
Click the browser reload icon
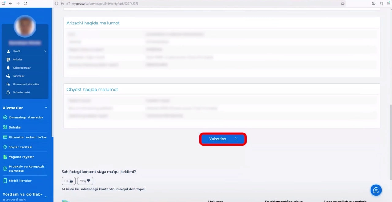(25, 3)
